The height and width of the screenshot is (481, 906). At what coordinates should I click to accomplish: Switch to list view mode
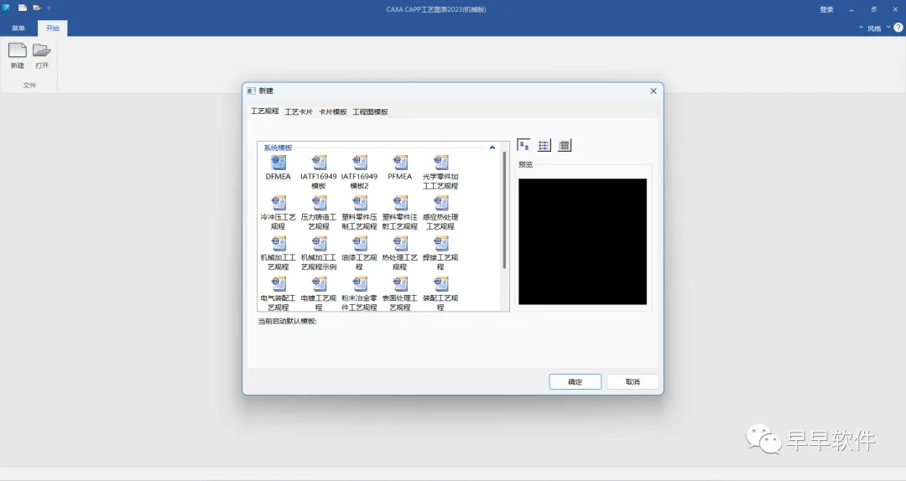(544, 145)
